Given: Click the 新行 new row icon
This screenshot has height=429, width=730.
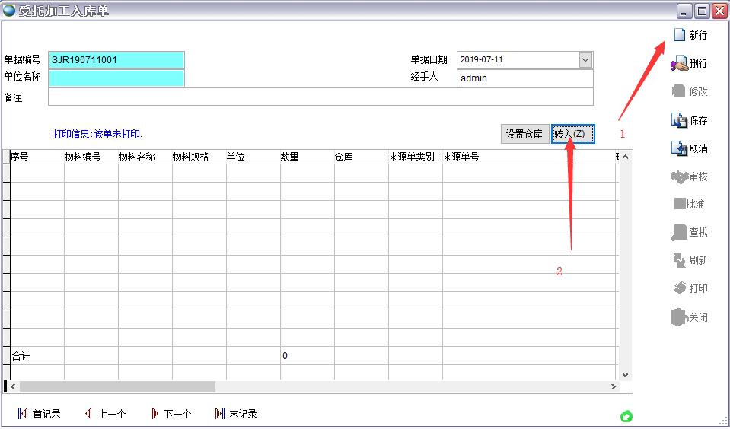Looking at the screenshot, I should (679, 35).
